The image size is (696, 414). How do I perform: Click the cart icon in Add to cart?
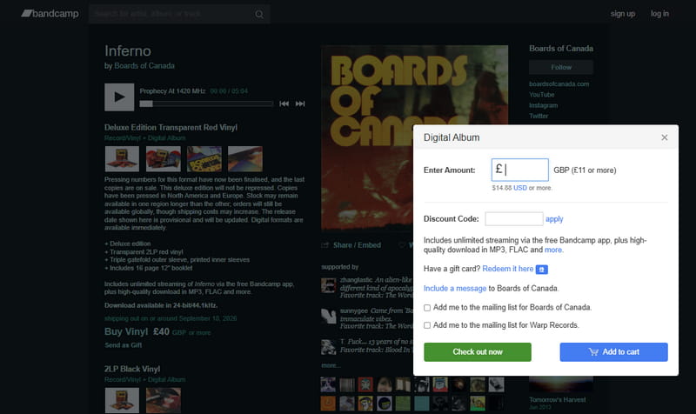(593, 352)
